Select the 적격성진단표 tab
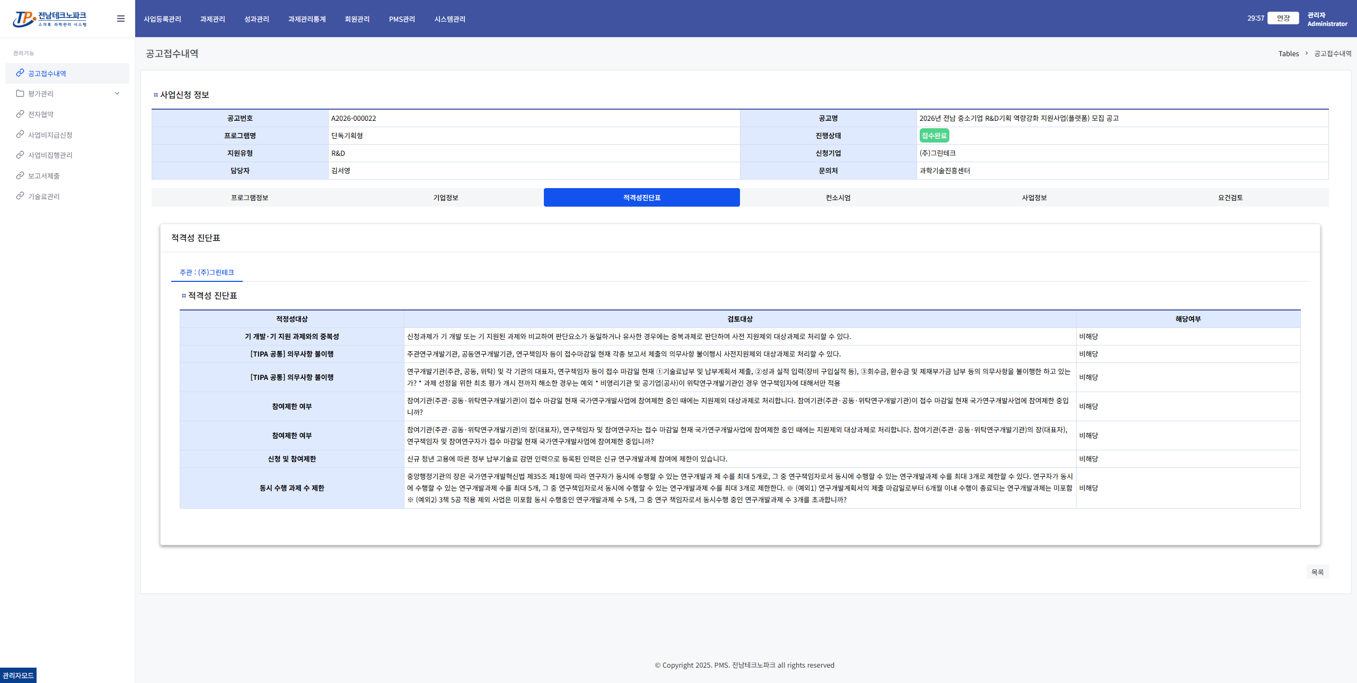The width and height of the screenshot is (1357, 683). coord(642,198)
